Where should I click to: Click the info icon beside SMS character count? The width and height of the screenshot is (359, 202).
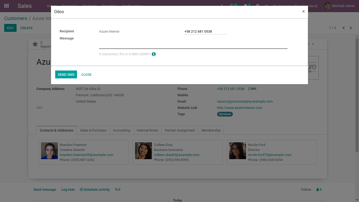pos(154,54)
